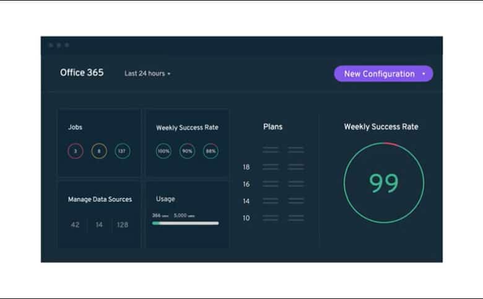Click the first window control dot
The width and height of the screenshot is (483, 299).
51,45
